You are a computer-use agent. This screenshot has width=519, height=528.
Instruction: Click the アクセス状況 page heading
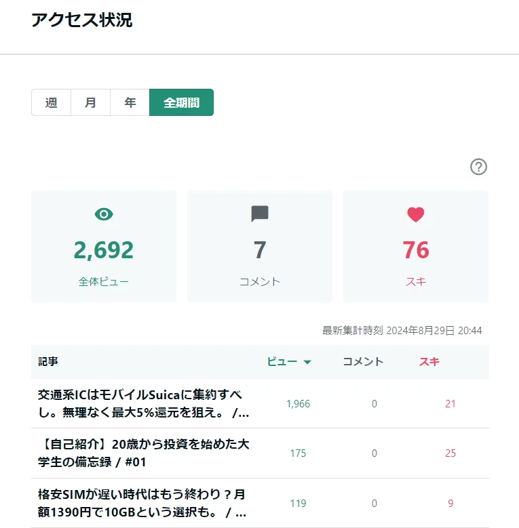click(x=82, y=20)
